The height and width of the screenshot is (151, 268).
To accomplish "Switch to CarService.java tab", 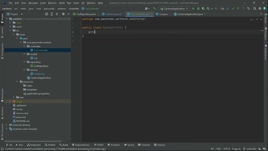I will point(113,14).
